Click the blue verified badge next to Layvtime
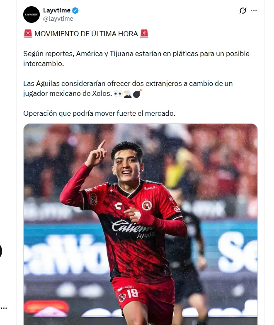274x325 pixels. (75, 10)
